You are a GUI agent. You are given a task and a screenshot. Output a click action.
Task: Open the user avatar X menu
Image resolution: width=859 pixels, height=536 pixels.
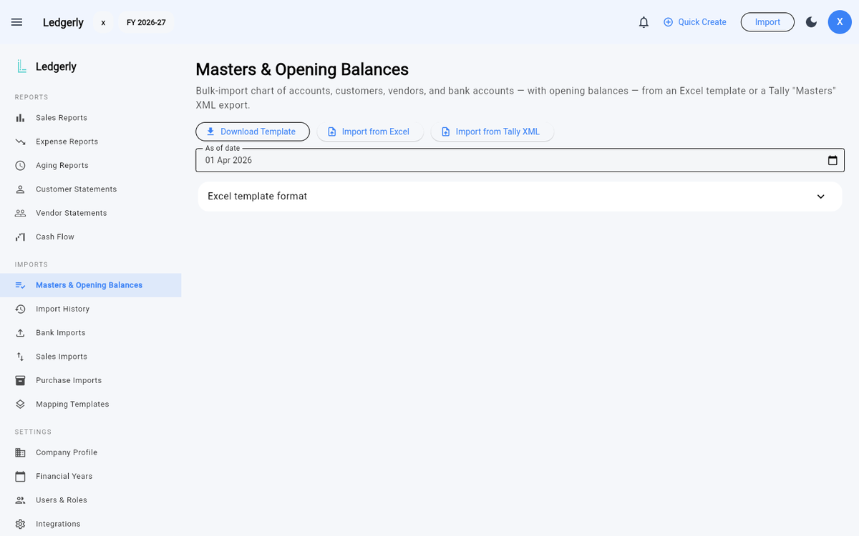click(x=840, y=22)
